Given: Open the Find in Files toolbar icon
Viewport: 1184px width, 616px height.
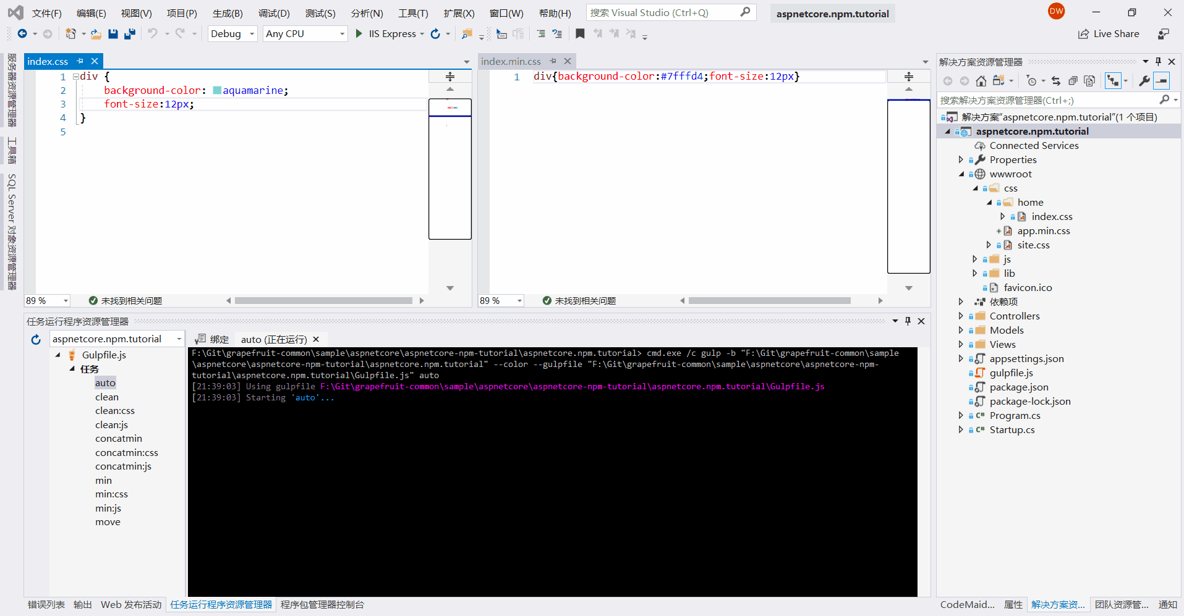Looking at the screenshot, I should tap(467, 34).
